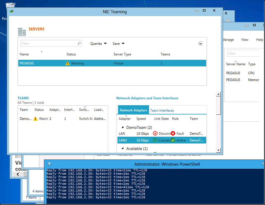Collapse the DemoTeam (2) adapter group
This screenshot has width=265, height=205.
tap(123, 127)
